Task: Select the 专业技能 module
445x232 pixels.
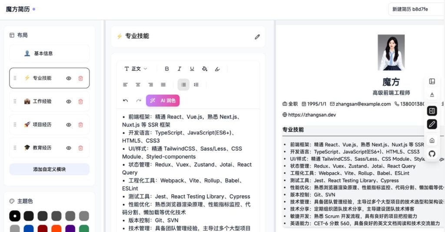Action: click(x=50, y=78)
